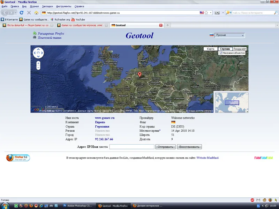Open the back/forward history dropdown arrow
Viewport: 279px width, 209px height.
click(x=15, y=13)
